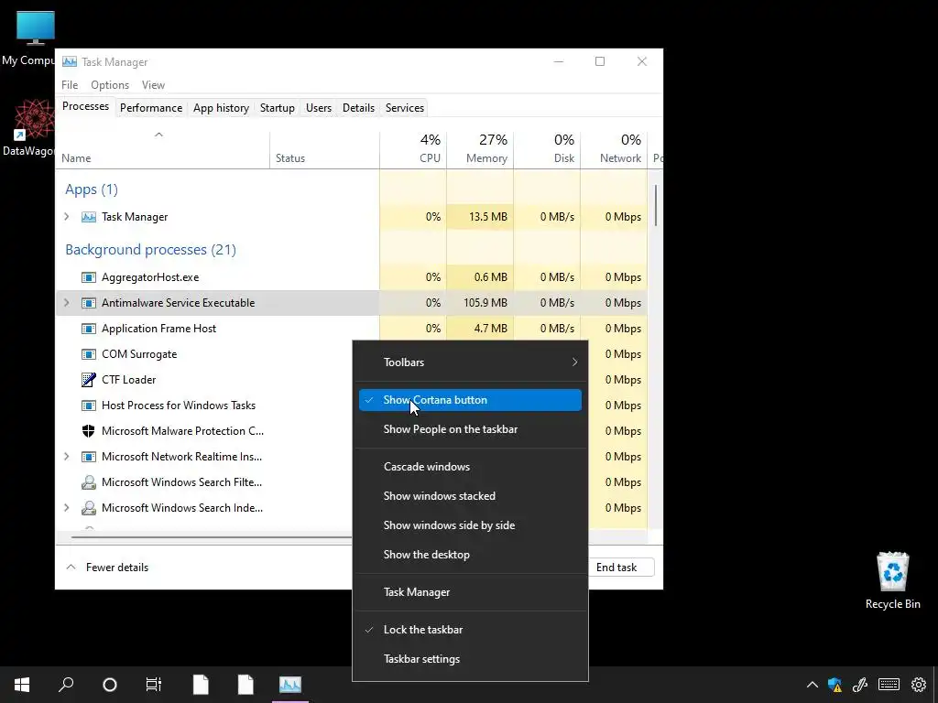The width and height of the screenshot is (938, 703).
Task: Choose Show windows side by side
Action: [470, 525]
